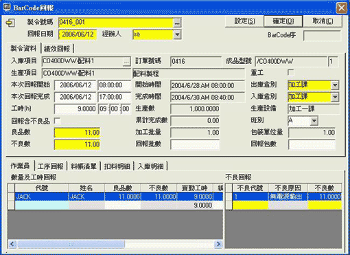350x255 pixels.
Task: Expand the 經辦人 dropdown
Action: 177,35
